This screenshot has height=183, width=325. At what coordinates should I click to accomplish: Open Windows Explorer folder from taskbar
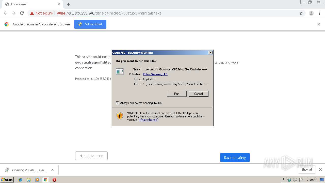pyautogui.click(x=29, y=180)
